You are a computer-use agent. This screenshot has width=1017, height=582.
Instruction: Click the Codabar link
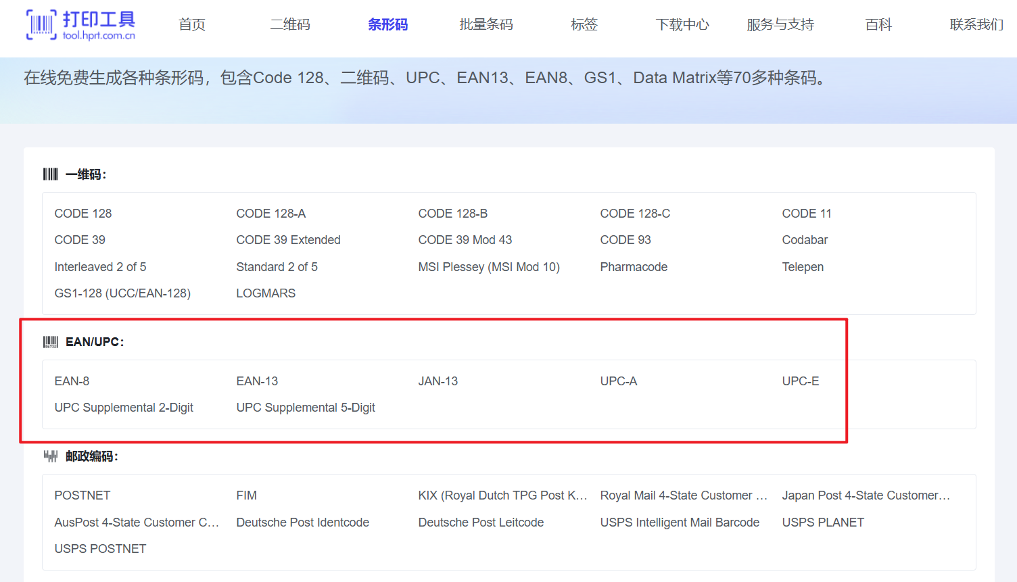(805, 240)
